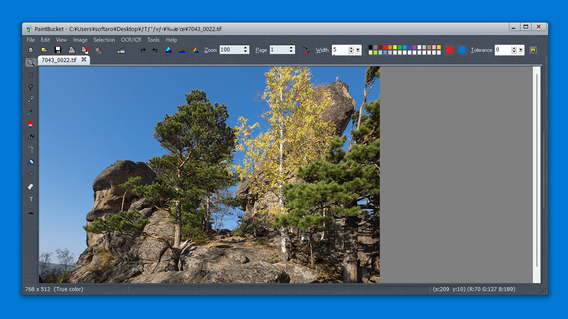The image size is (568, 319).
Task: Select the rectangular selection tool
Action: [31, 75]
